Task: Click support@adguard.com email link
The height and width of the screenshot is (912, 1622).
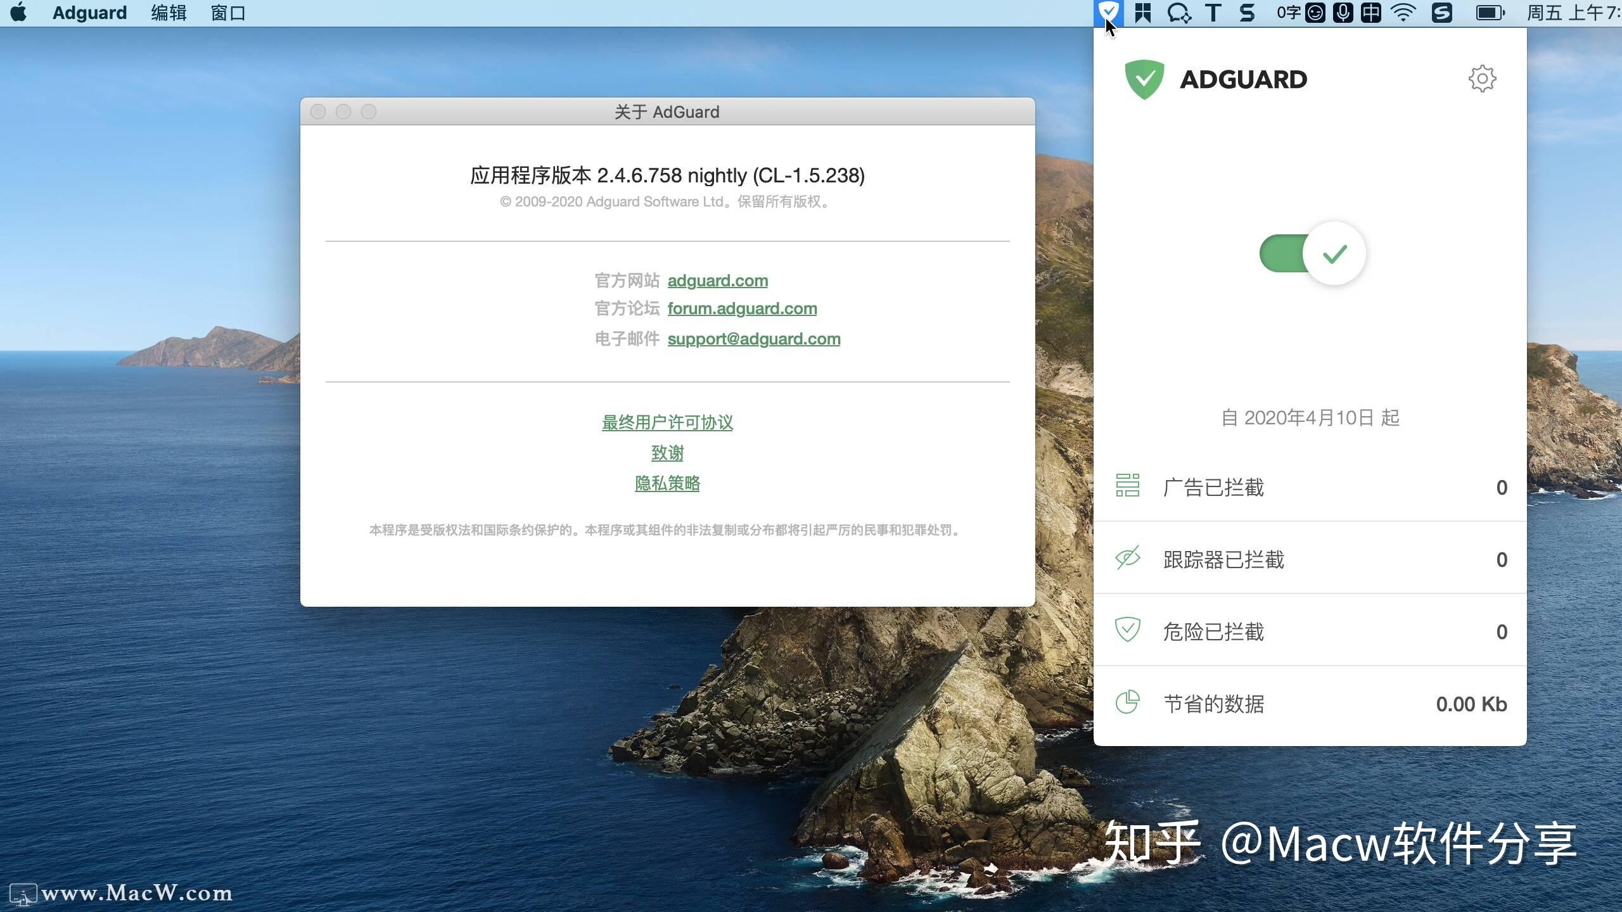Action: pos(754,339)
